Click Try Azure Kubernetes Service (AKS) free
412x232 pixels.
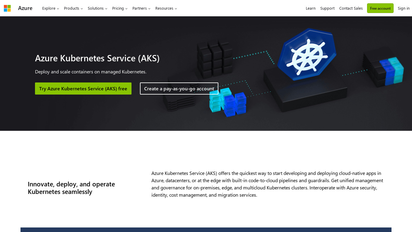(x=83, y=89)
